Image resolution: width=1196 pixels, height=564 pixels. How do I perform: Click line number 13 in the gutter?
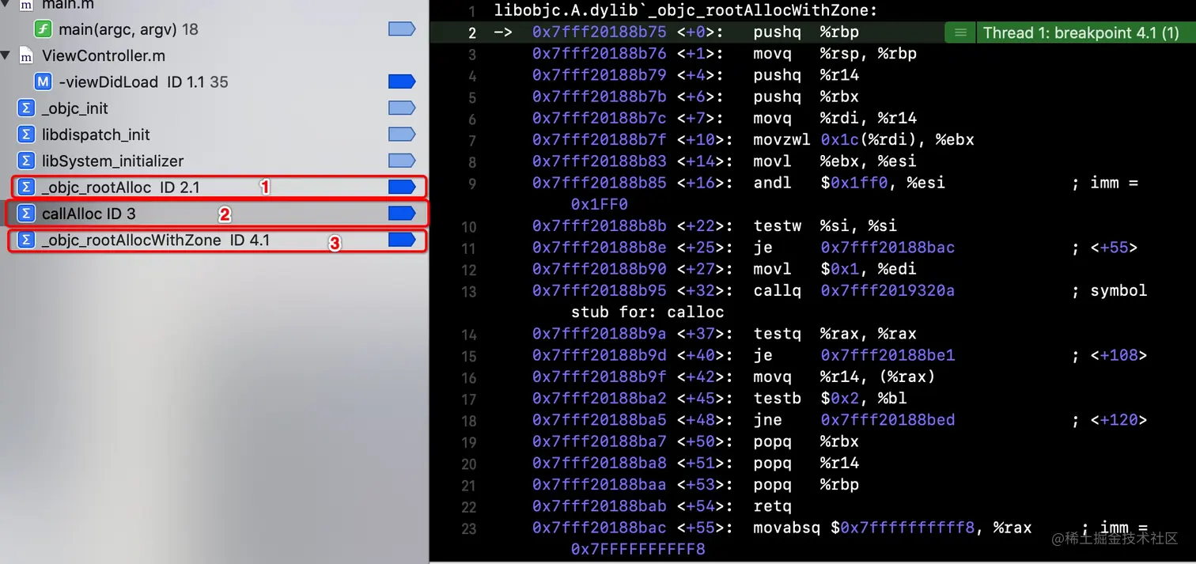pos(469,291)
